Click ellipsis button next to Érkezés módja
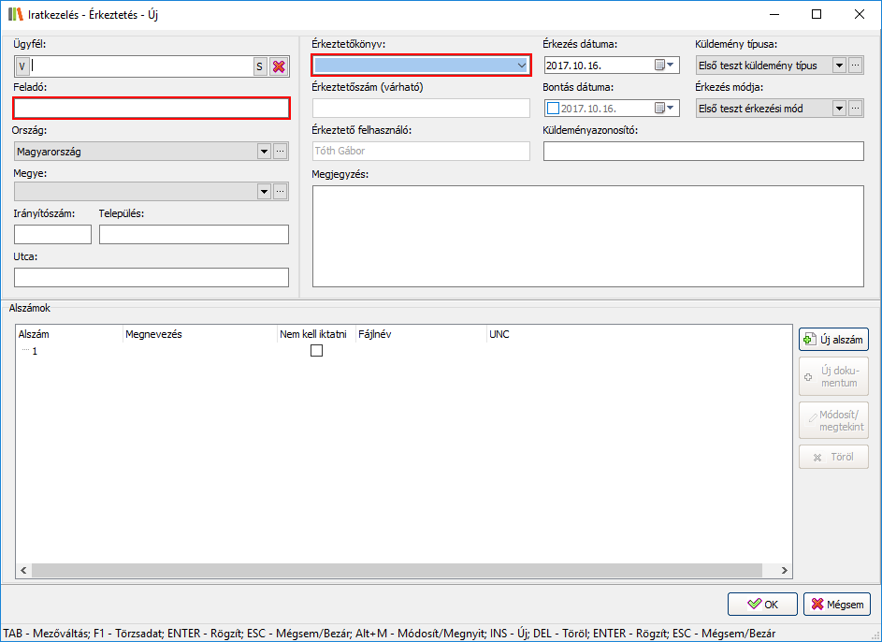This screenshot has width=882, height=642. click(x=855, y=109)
